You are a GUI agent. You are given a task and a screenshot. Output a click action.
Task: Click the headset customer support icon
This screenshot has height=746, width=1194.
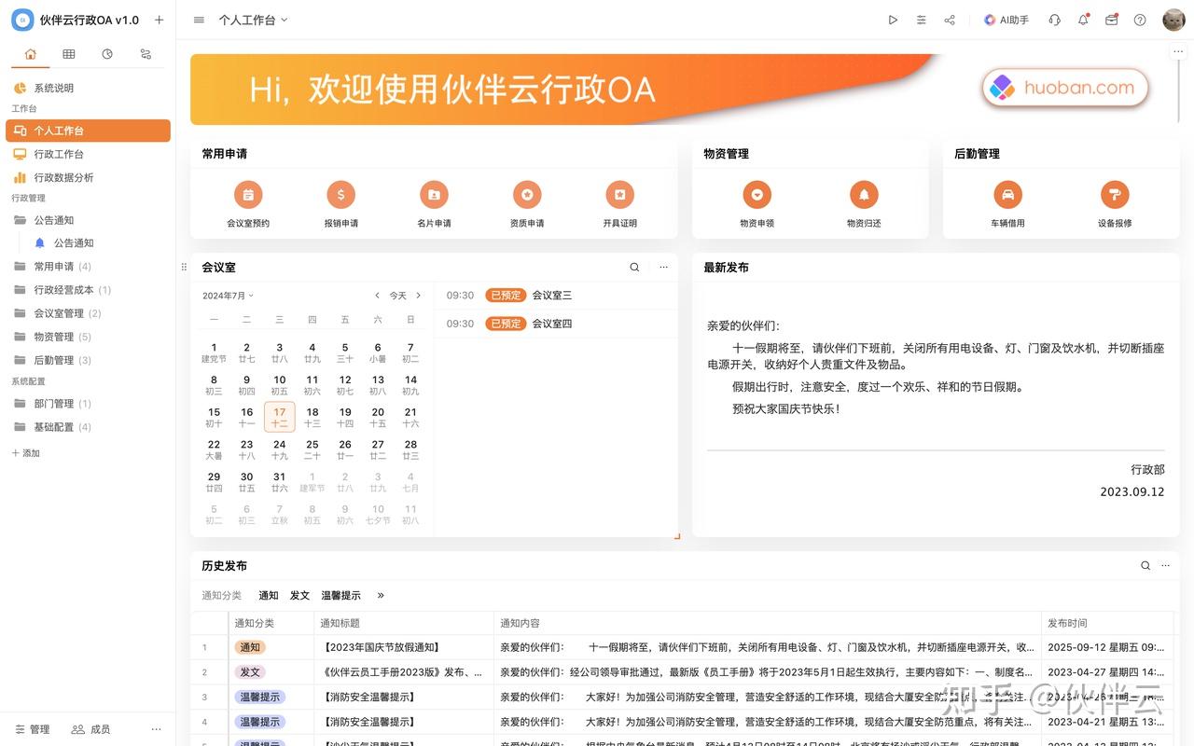pyautogui.click(x=1054, y=20)
